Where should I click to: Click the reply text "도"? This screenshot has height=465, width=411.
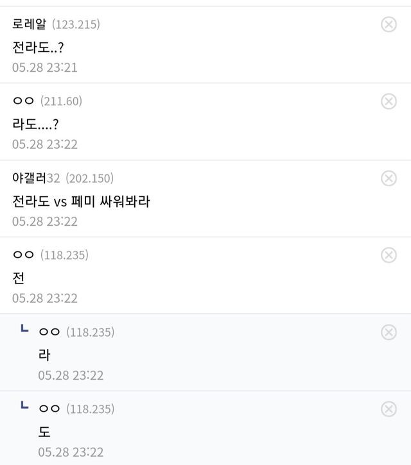point(44,432)
